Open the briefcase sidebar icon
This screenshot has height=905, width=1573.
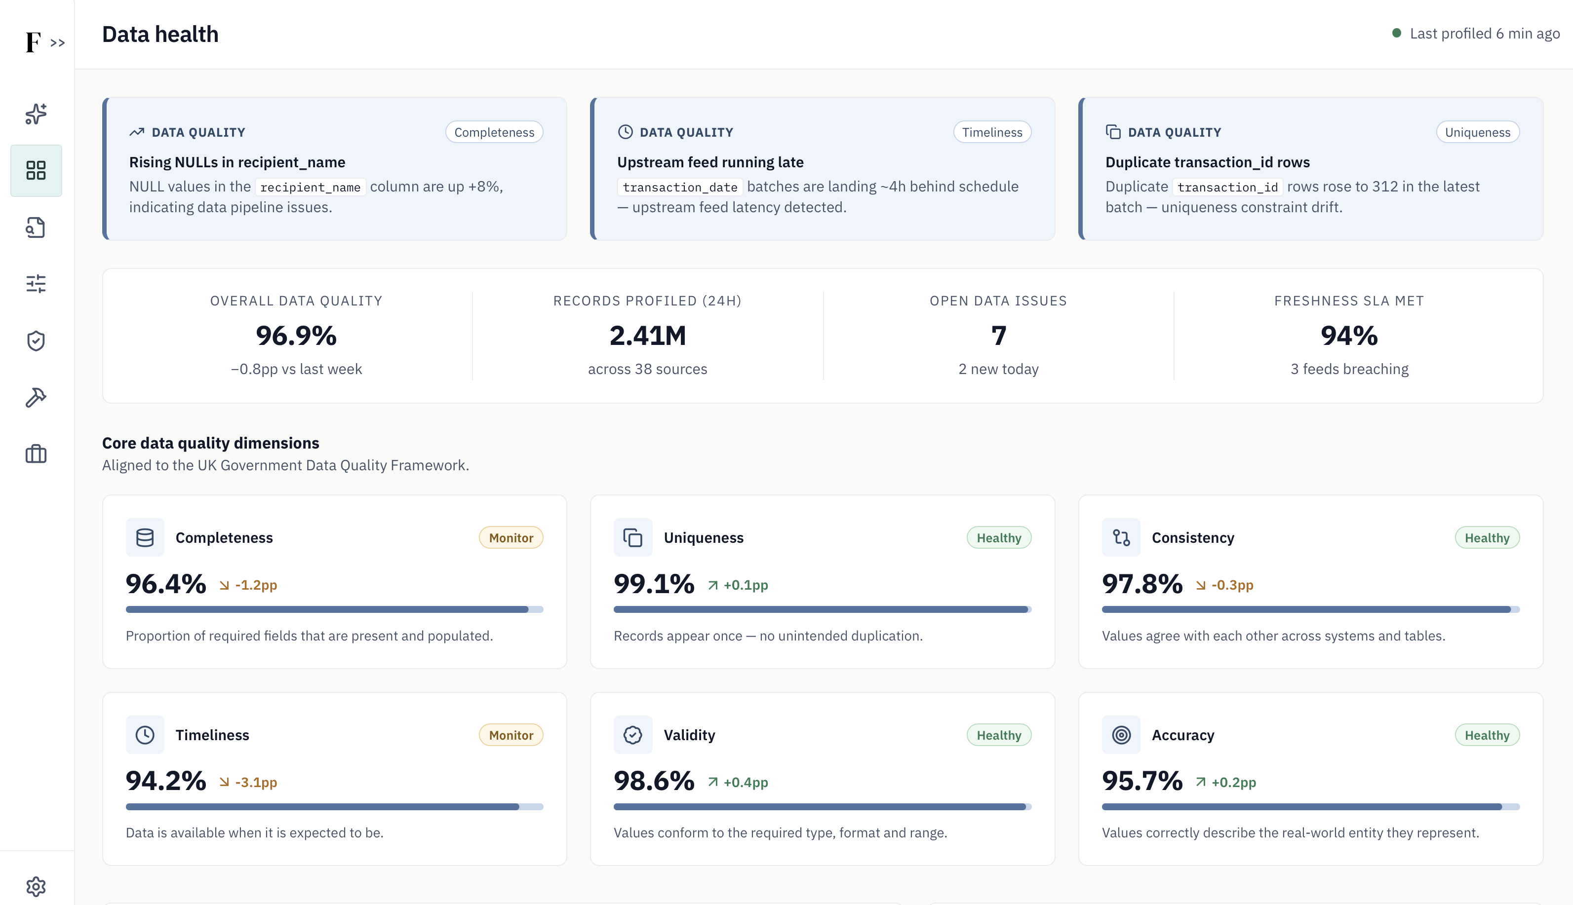36,454
